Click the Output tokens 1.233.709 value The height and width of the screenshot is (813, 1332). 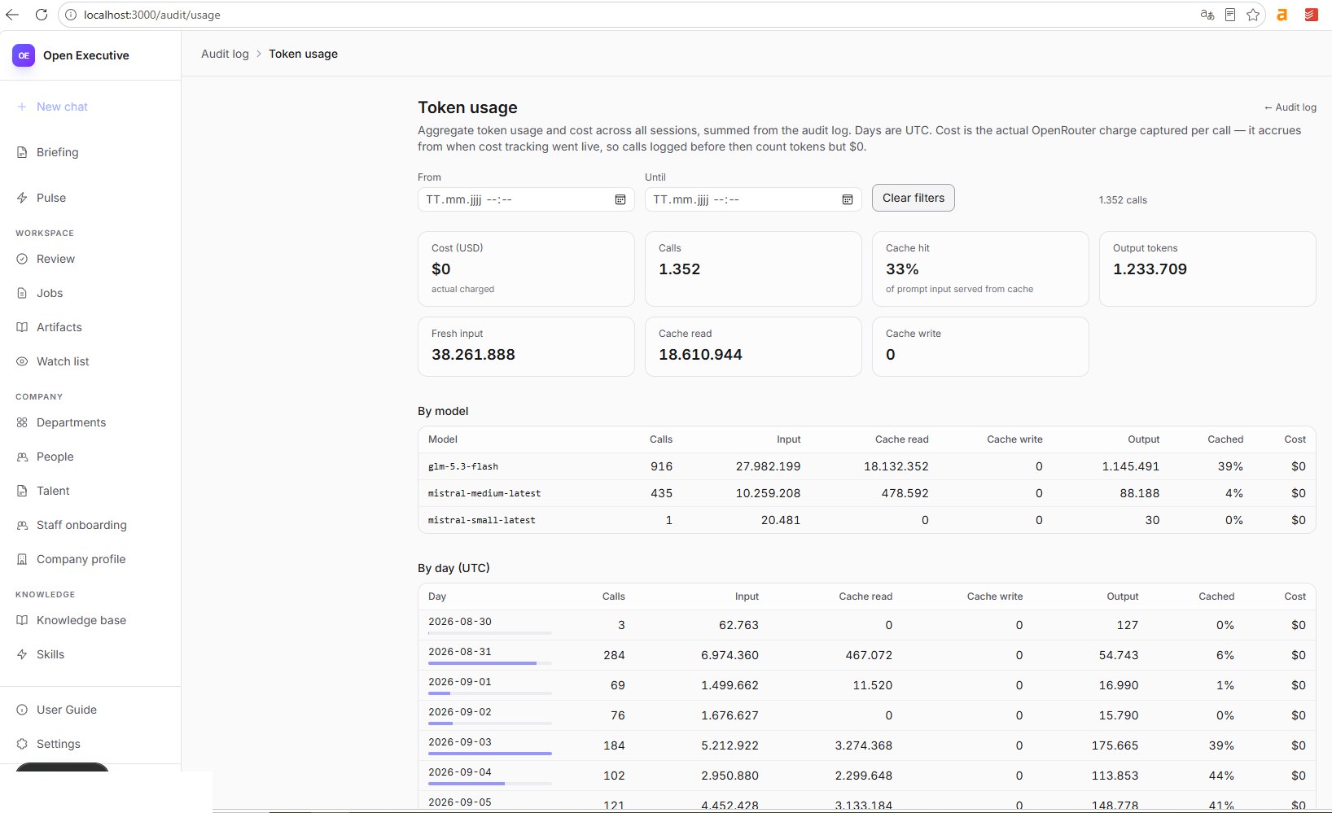click(x=1150, y=269)
